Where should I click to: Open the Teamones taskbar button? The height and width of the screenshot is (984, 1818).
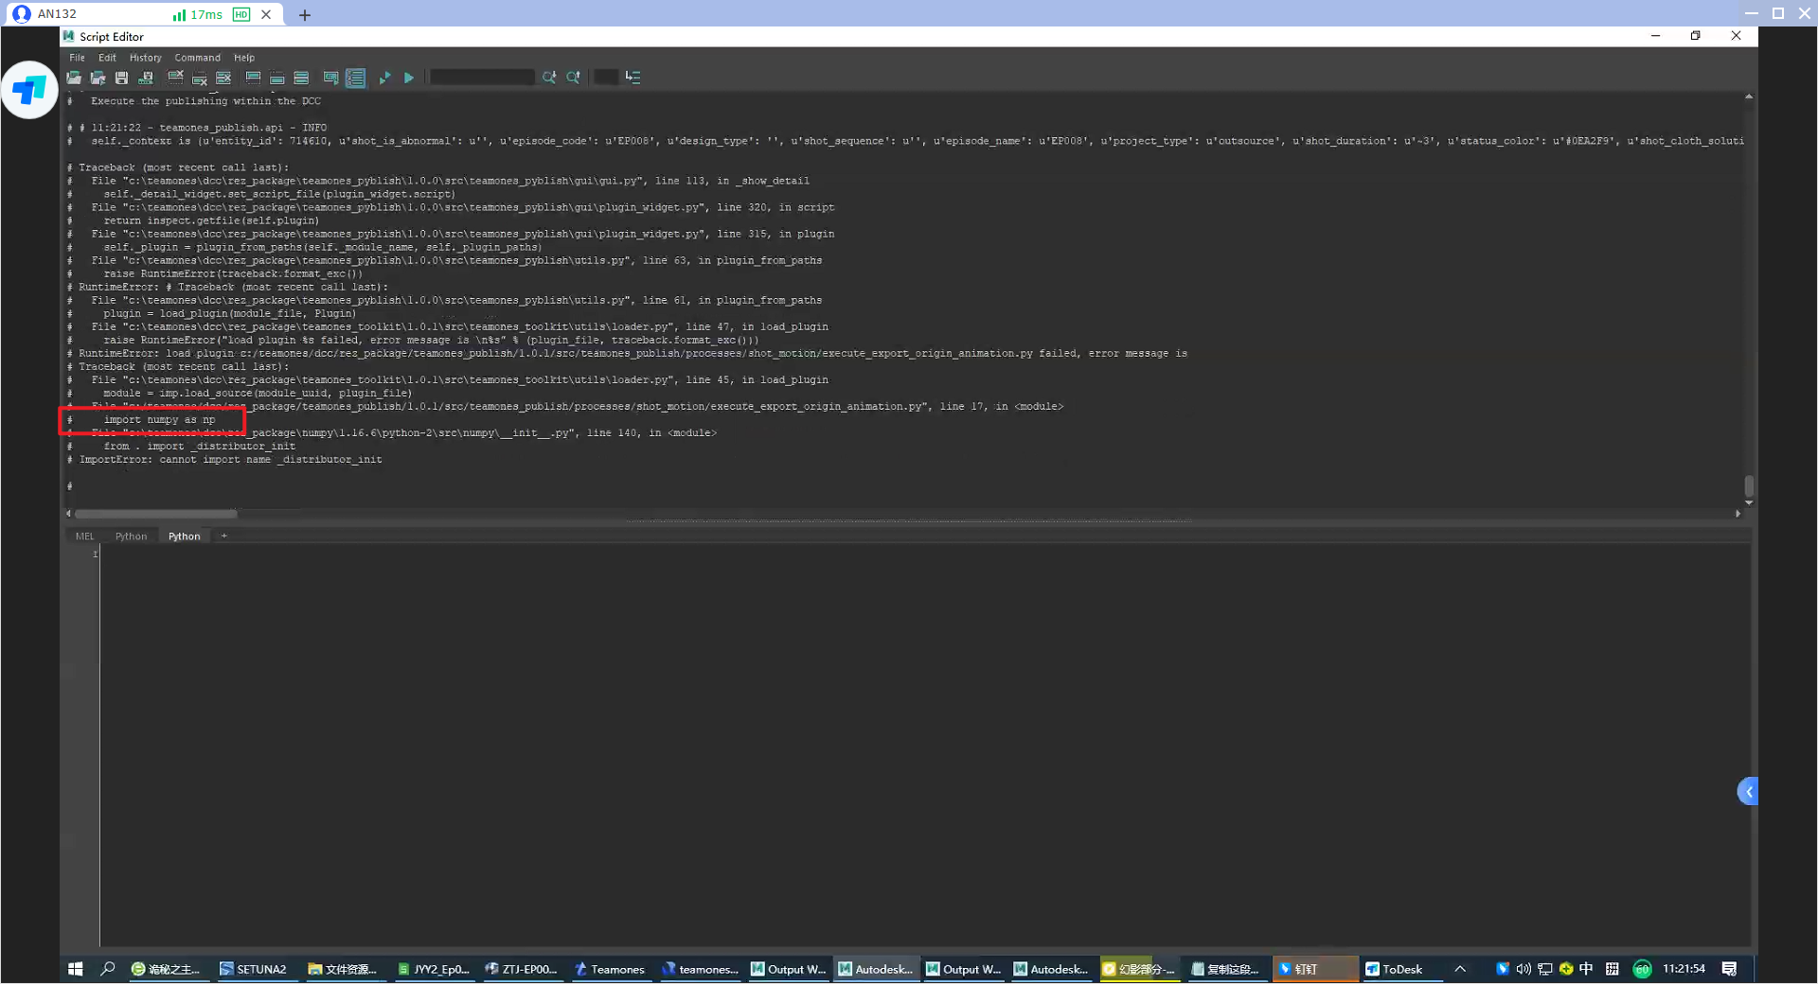click(609, 969)
